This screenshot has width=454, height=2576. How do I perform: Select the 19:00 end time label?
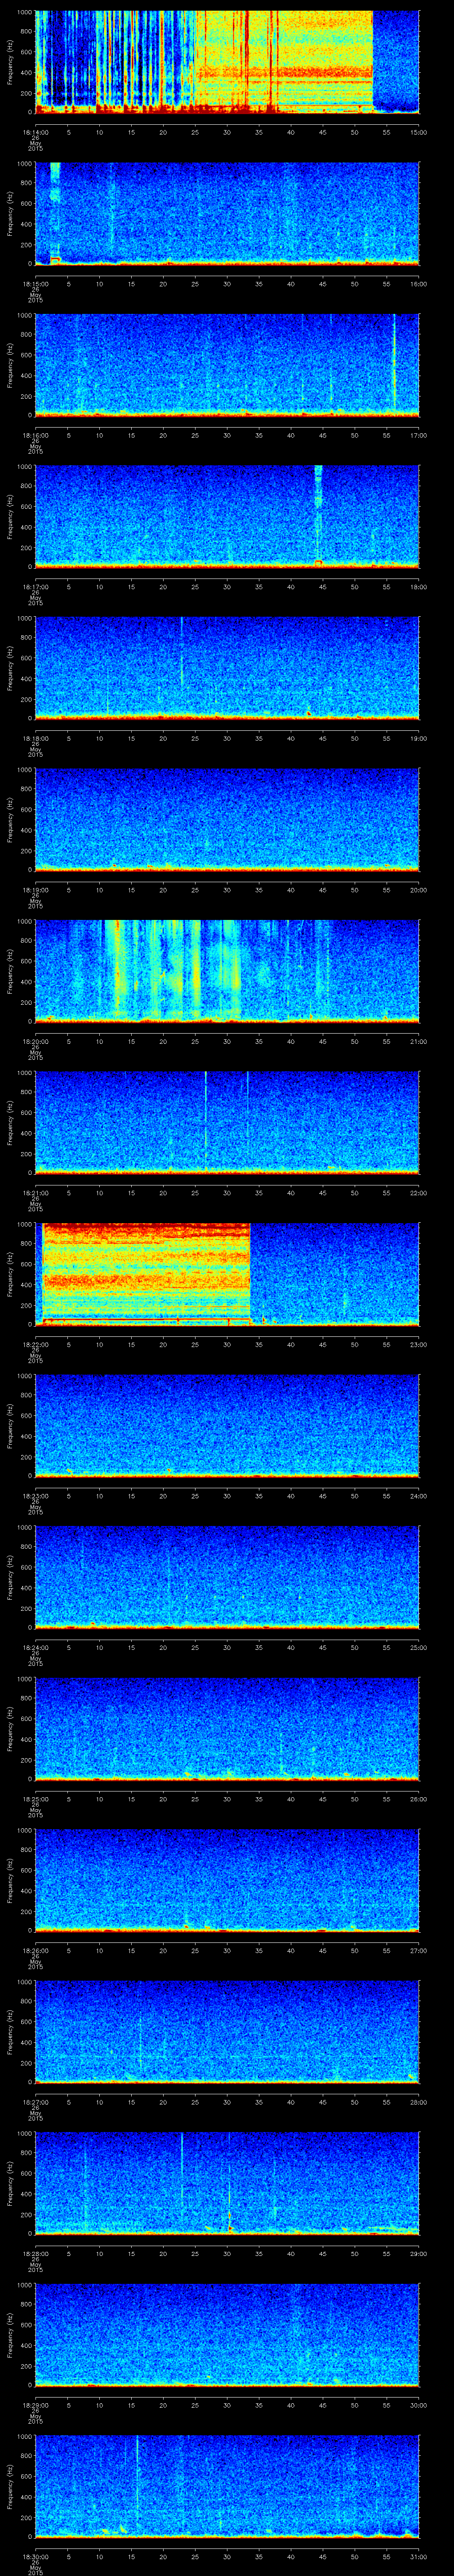(x=418, y=738)
